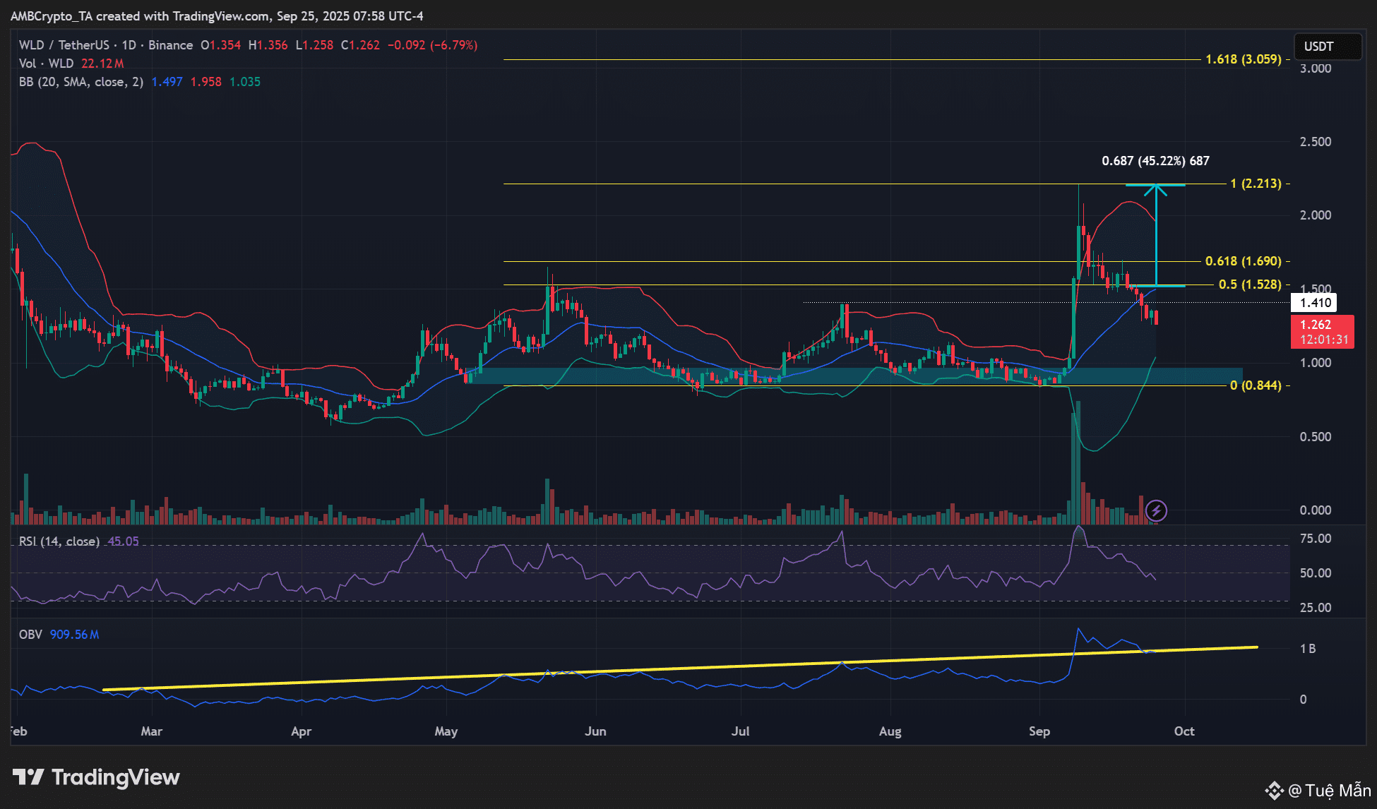Select the 0.618 (1.690) Fibonacci label
This screenshot has width=1377, height=809.
(x=1244, y=261)
